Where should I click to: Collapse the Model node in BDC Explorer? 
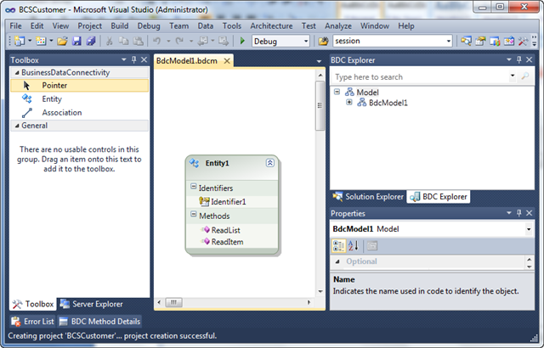(x=337, y=92)
